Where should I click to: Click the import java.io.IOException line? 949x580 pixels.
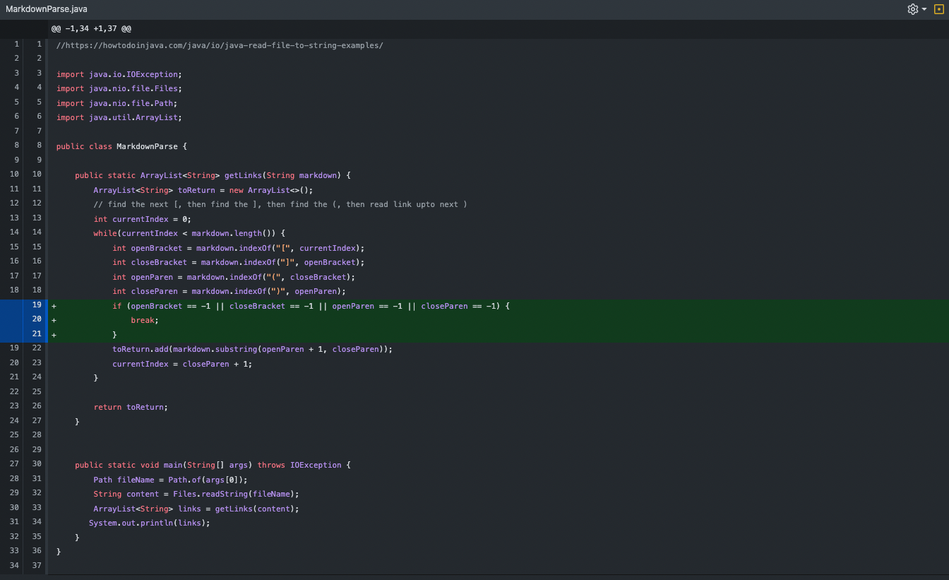coord(119,74)
